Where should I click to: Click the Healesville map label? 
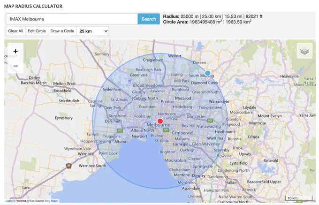click(289, 76)
